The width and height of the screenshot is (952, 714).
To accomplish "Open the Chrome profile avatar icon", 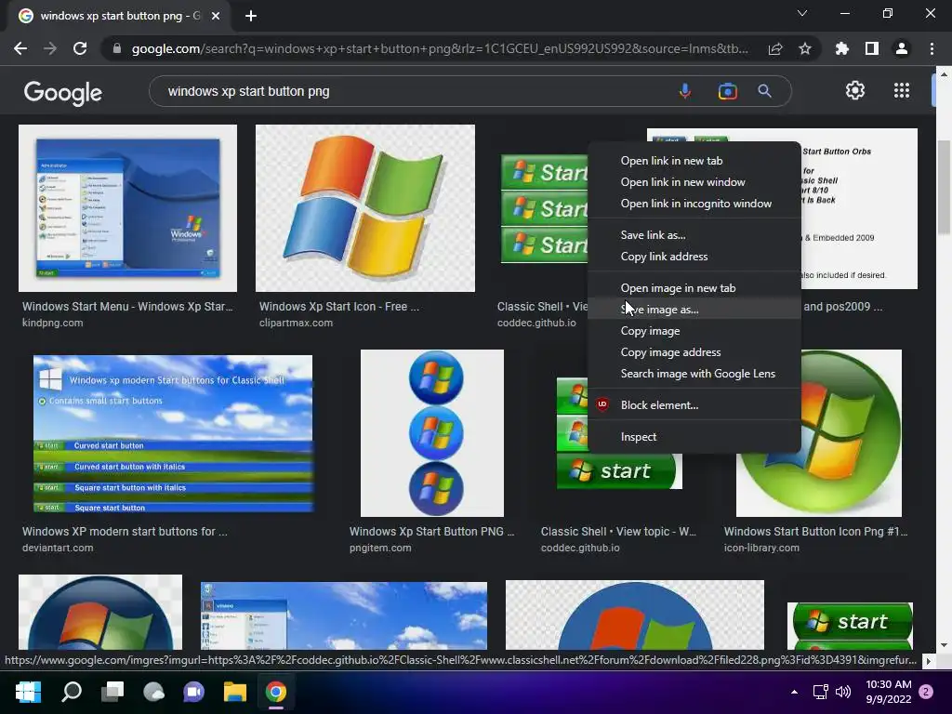I will pos(902,48).
